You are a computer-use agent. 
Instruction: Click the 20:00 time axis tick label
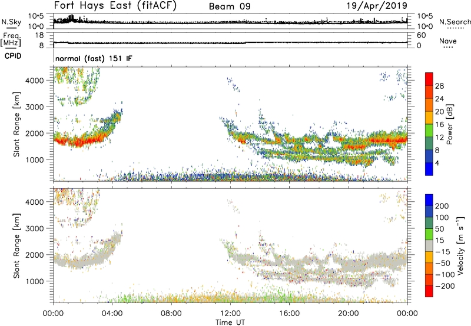coord(348,314)
